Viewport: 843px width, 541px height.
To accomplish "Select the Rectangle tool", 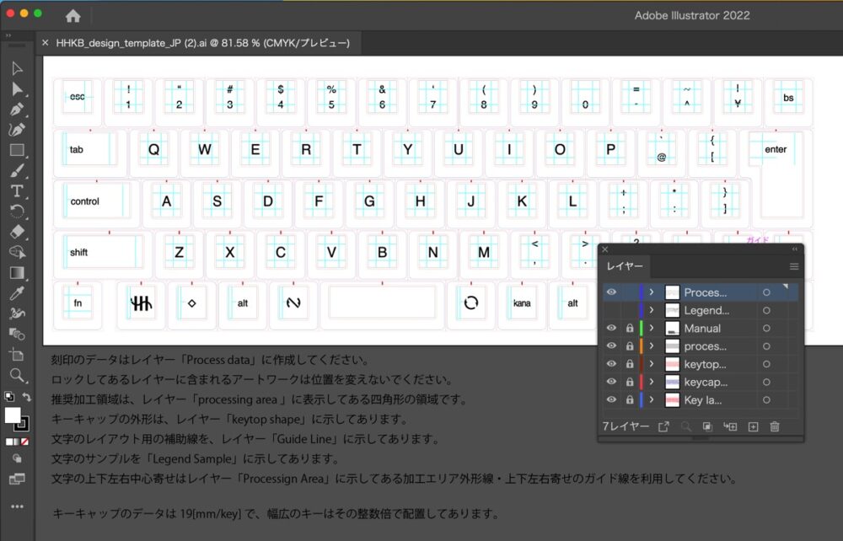I will 17,150.
